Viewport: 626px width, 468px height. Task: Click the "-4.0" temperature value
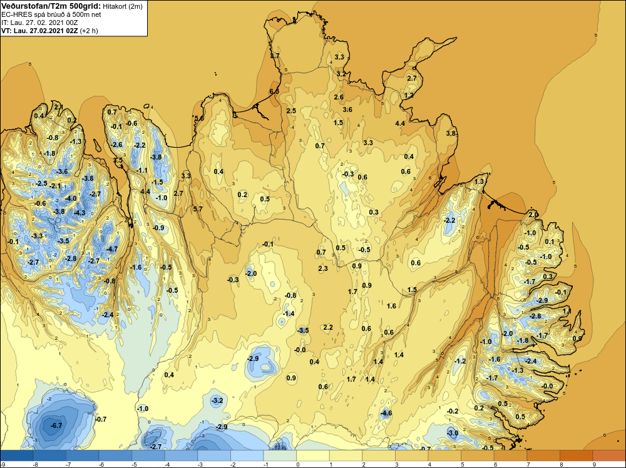[71, 198]
